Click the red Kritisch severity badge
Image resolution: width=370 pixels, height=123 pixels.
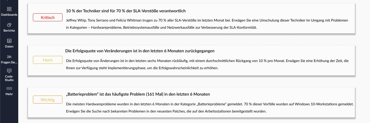48,17
